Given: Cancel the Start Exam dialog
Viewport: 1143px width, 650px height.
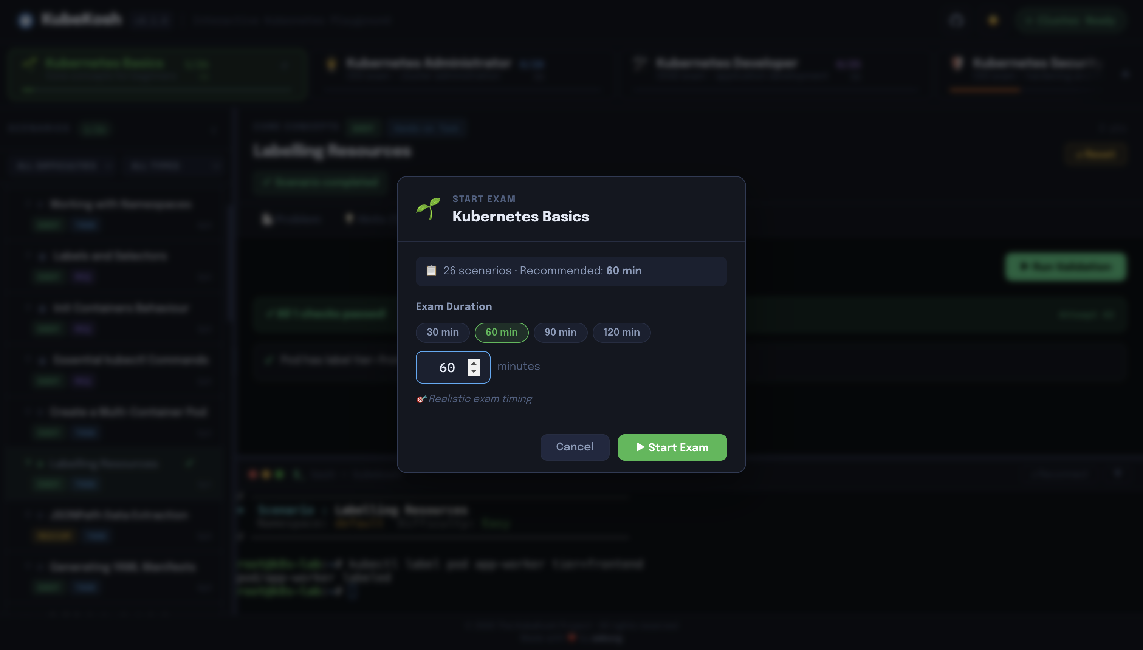Looking at the screenshot, I should click(575, 447).
